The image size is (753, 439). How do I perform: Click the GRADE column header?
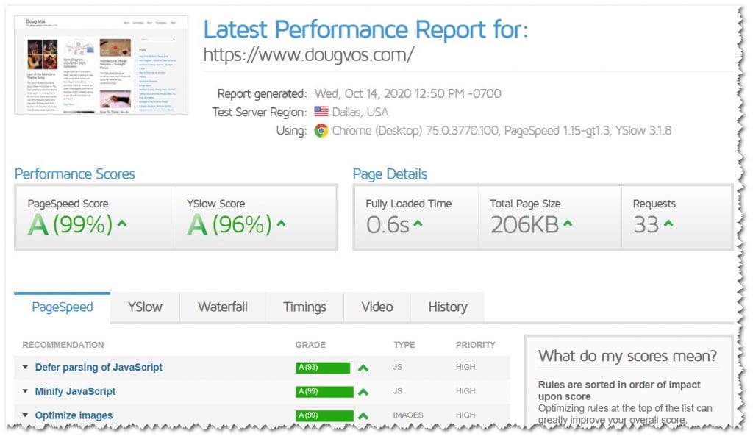(x=310, y=345)
